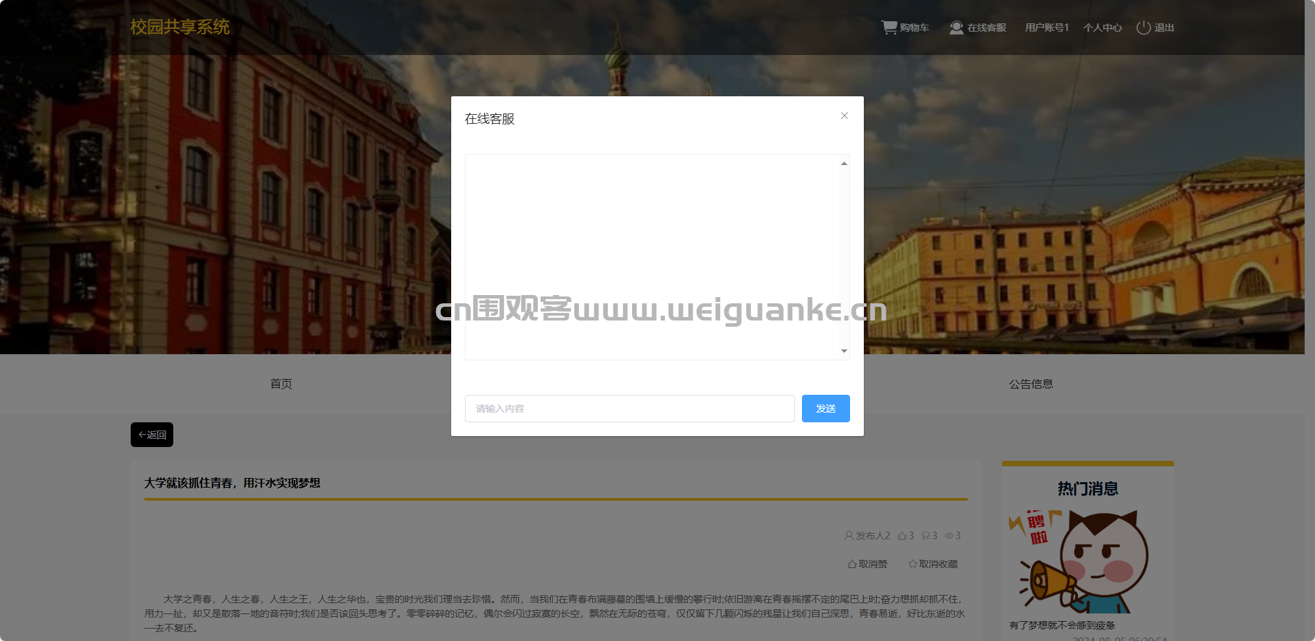
Task: Click the star icon next to 取消收藏
Action: (x=913, y=564)
